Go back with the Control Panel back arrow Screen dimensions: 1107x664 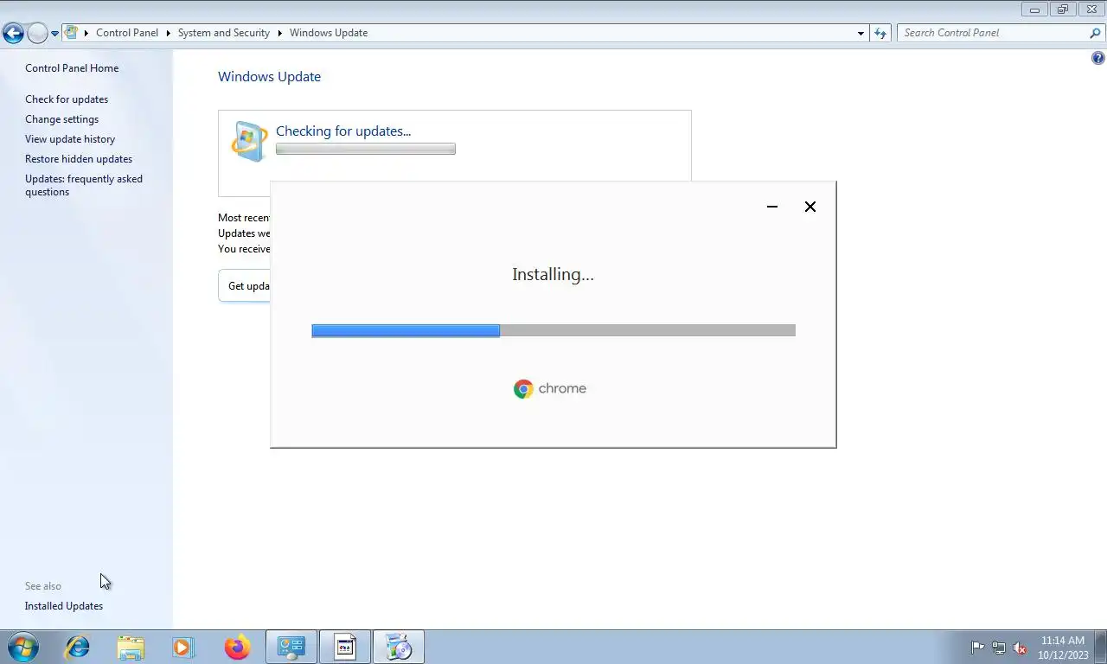pyautogui.click(x=13, y=34)
